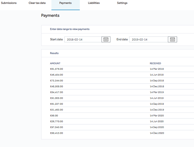Click the AMOUNT column header
The image size is (194, 147).
55,63
